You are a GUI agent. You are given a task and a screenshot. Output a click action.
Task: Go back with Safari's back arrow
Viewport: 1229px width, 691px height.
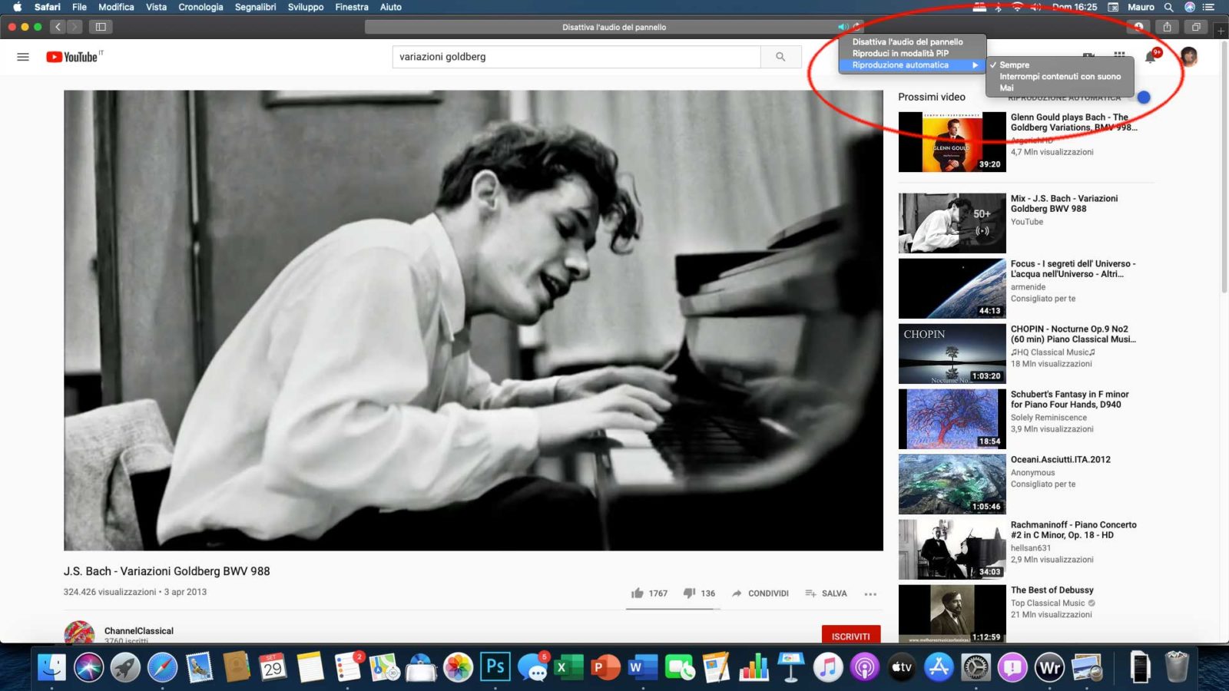[x=58, y=27]
